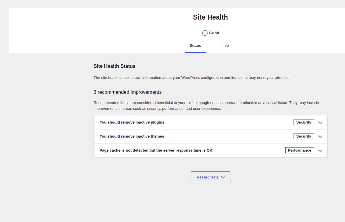Click the Performance badge on cache row
Image resolution: width=345 pixels, height=222 pixels.
(x=299, y=150)
